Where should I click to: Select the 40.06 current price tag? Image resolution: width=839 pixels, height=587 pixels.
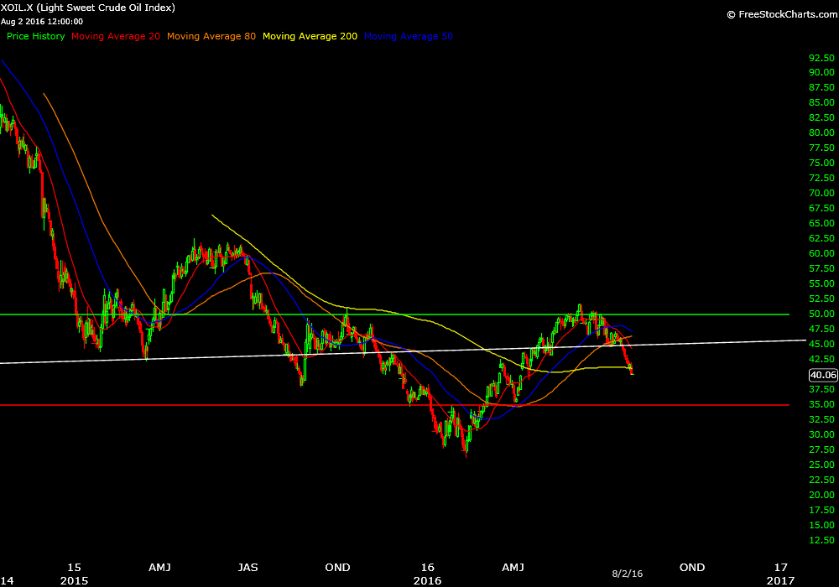pos(822,376)
